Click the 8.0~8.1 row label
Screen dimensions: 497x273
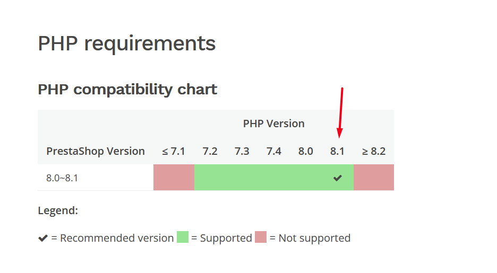[62, 178]
